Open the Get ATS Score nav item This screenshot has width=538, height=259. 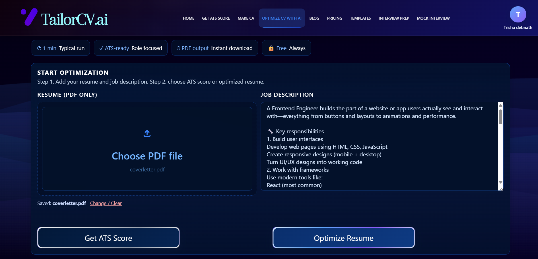point(216,18)
